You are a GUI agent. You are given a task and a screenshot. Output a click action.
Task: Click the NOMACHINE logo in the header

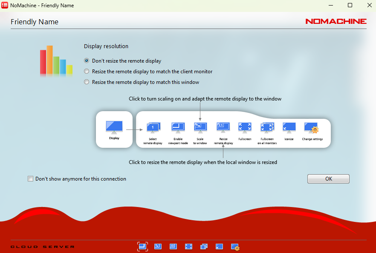pyautogui.click(x=336, y=21)
